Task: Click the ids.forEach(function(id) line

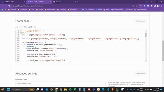Action: click(x=34, y=43)
